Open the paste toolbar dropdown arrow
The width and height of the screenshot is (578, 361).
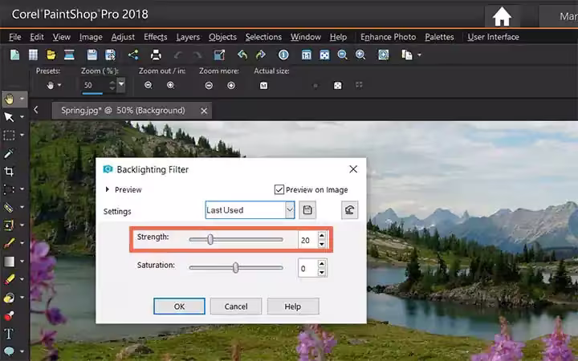419,55
